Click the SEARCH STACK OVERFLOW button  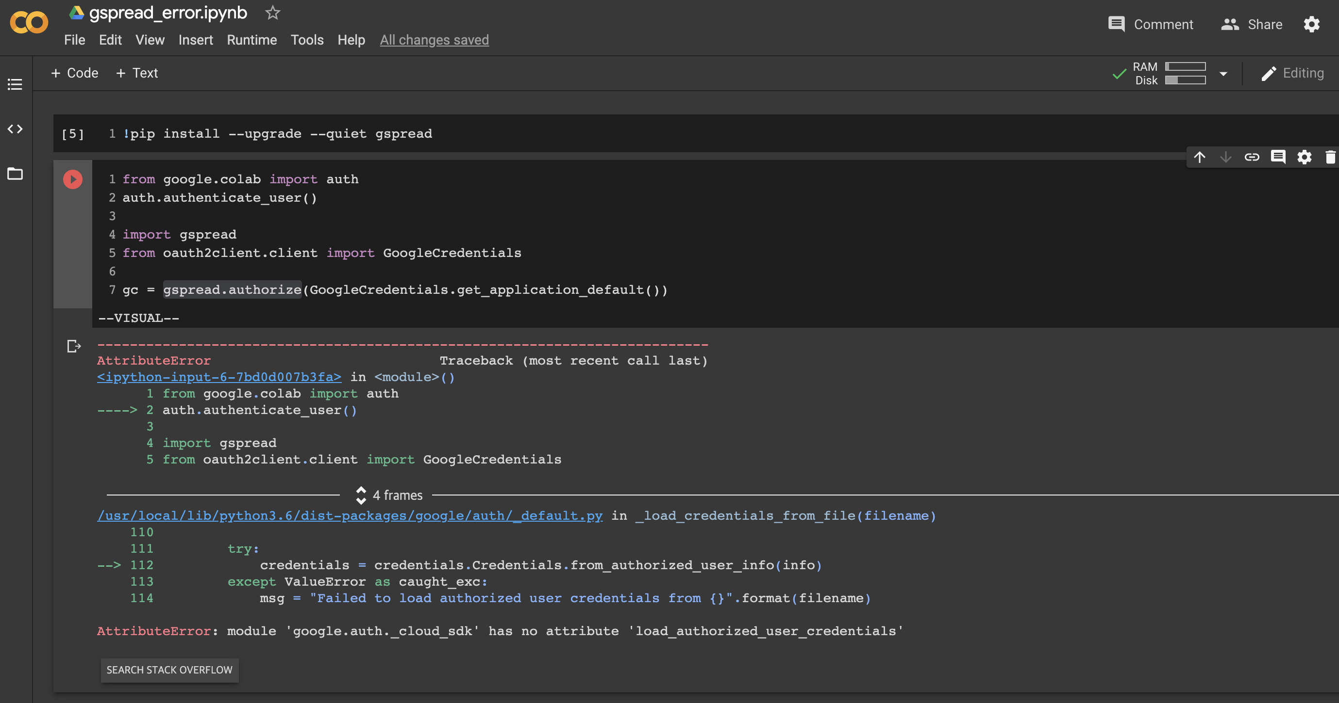[x=169, y=670]
